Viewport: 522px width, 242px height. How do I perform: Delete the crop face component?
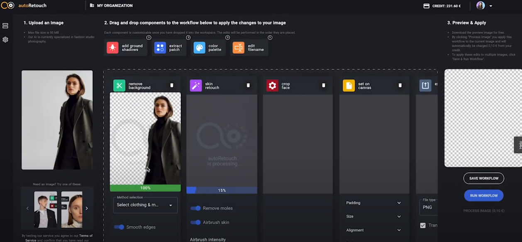tap(324, 85)
